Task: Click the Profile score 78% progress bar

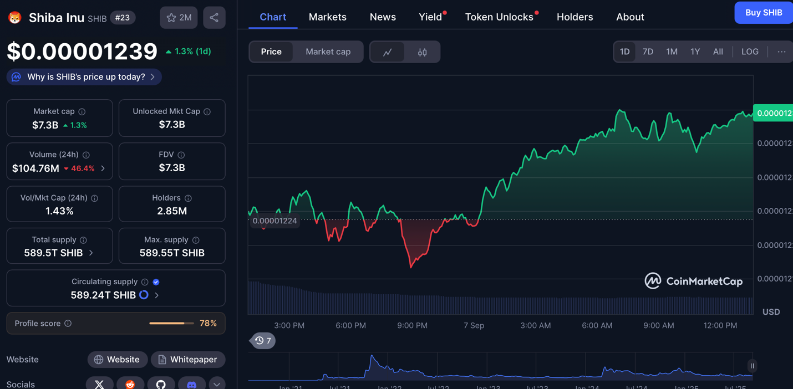Action: click(x=171, y=323)
